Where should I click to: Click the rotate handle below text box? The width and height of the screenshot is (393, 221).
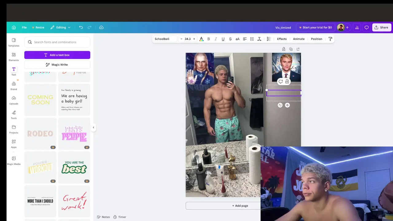[x=280, y=105]
